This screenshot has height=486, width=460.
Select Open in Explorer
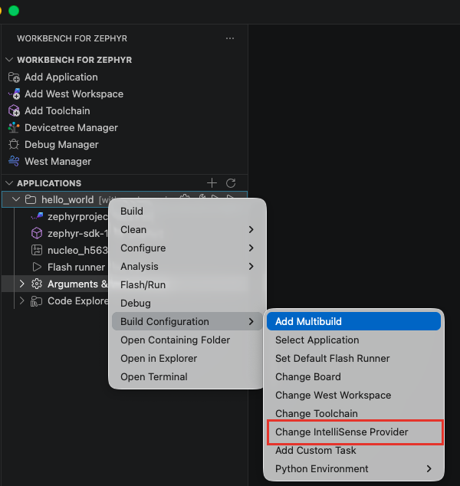click(187, 358)
